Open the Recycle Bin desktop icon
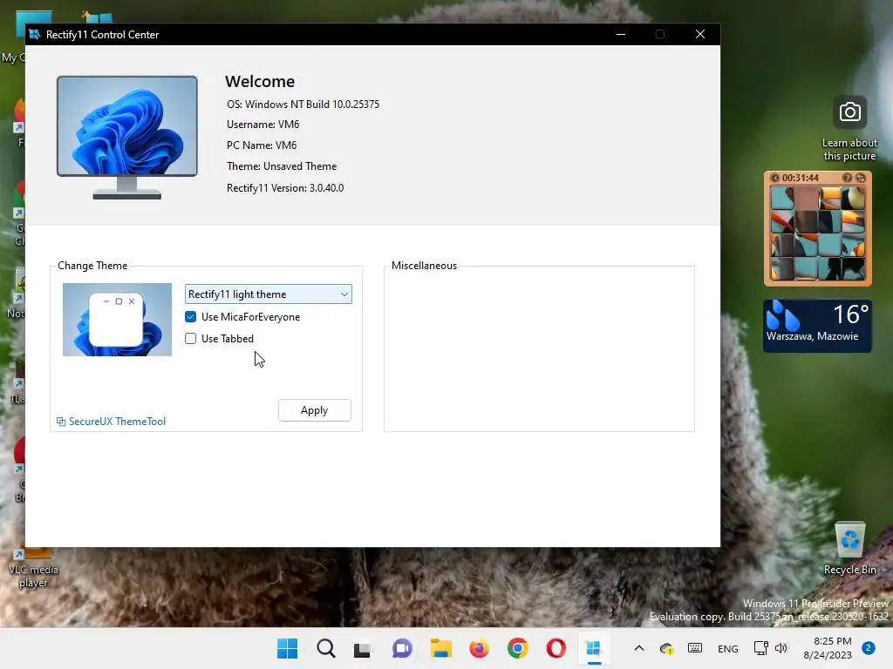The height and width of the screenshot is (669, 893). pos(849,548)
